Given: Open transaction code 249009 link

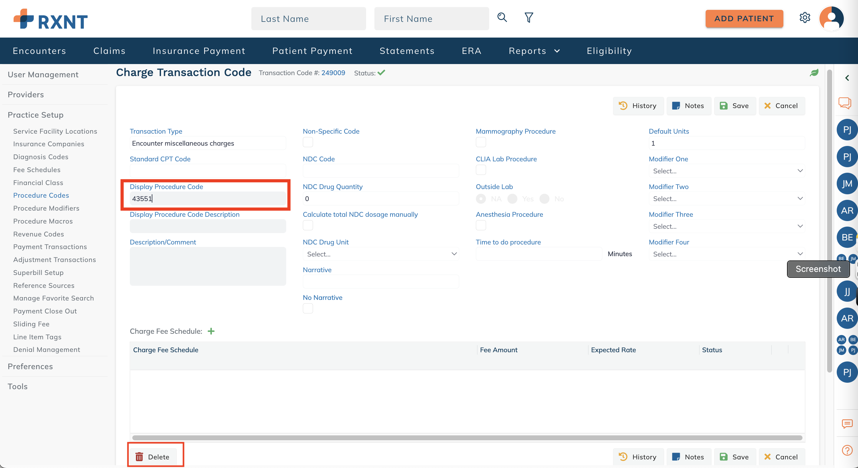Looking at the screenshot, I should (333, 73).
